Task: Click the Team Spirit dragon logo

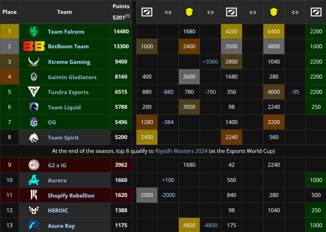Action: tap(34, 137)
